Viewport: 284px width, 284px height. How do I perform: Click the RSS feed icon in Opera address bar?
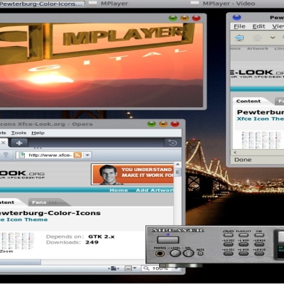77,155
